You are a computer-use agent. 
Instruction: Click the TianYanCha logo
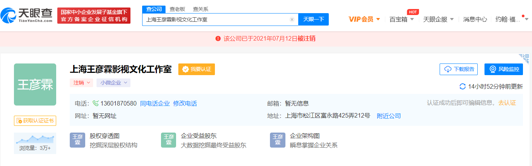(x=26, y=15)
